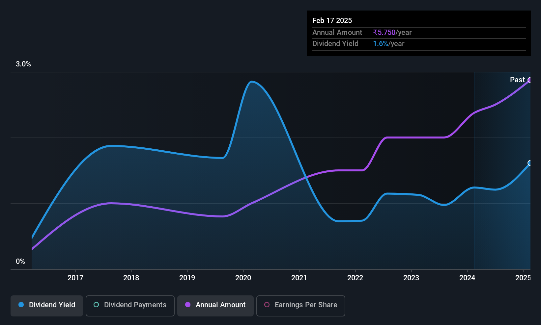541x325 pixels.
Task: Click the 2025 x-axis label
Action: pos(523,278)
